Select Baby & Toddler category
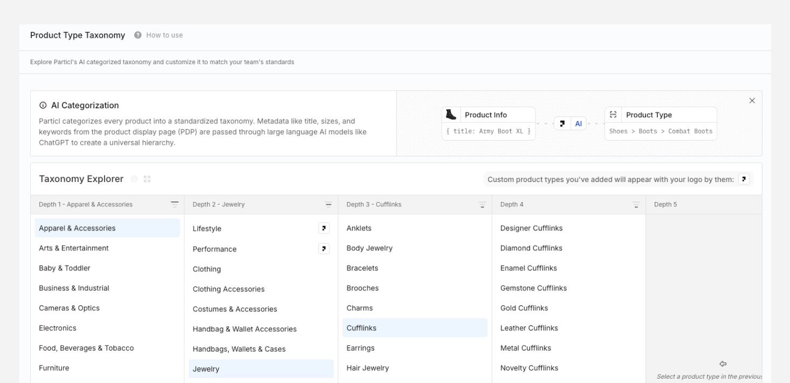Image resolution: width=790 pixels, height=383 pixels. click(x=64, y=268)
